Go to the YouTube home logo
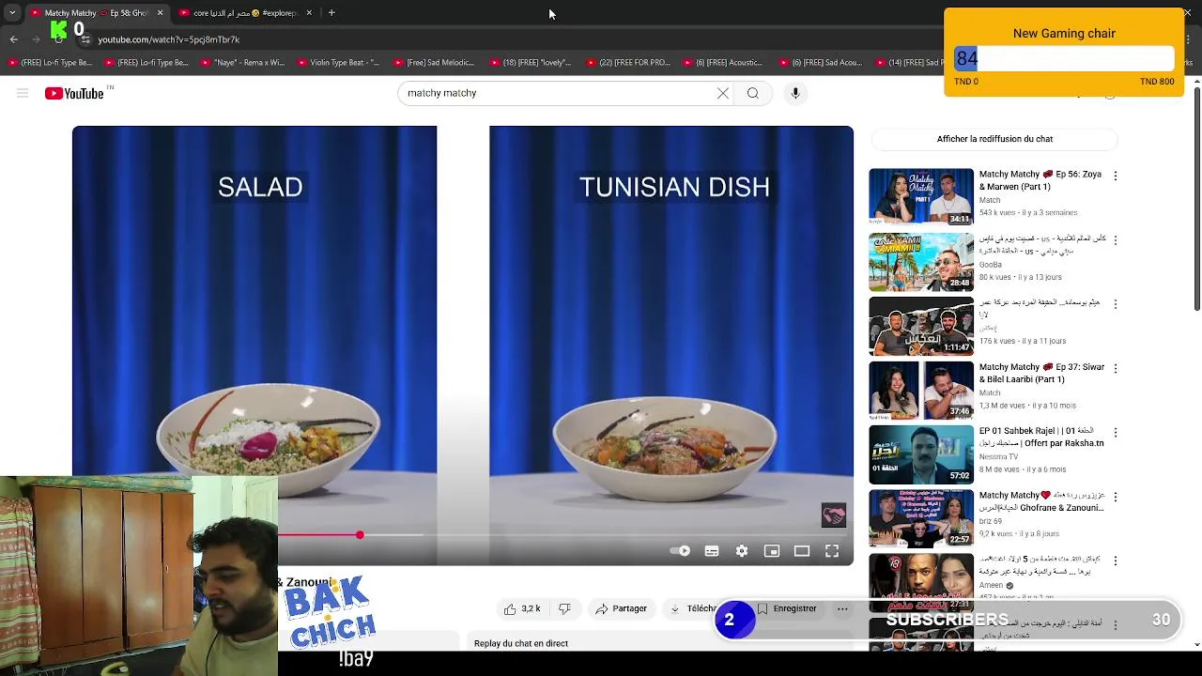The image size is (1202, 676). tap(74, 93)
